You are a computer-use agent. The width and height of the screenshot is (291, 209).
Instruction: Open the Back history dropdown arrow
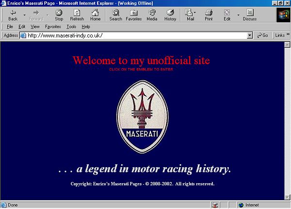[x=25, y=15]
